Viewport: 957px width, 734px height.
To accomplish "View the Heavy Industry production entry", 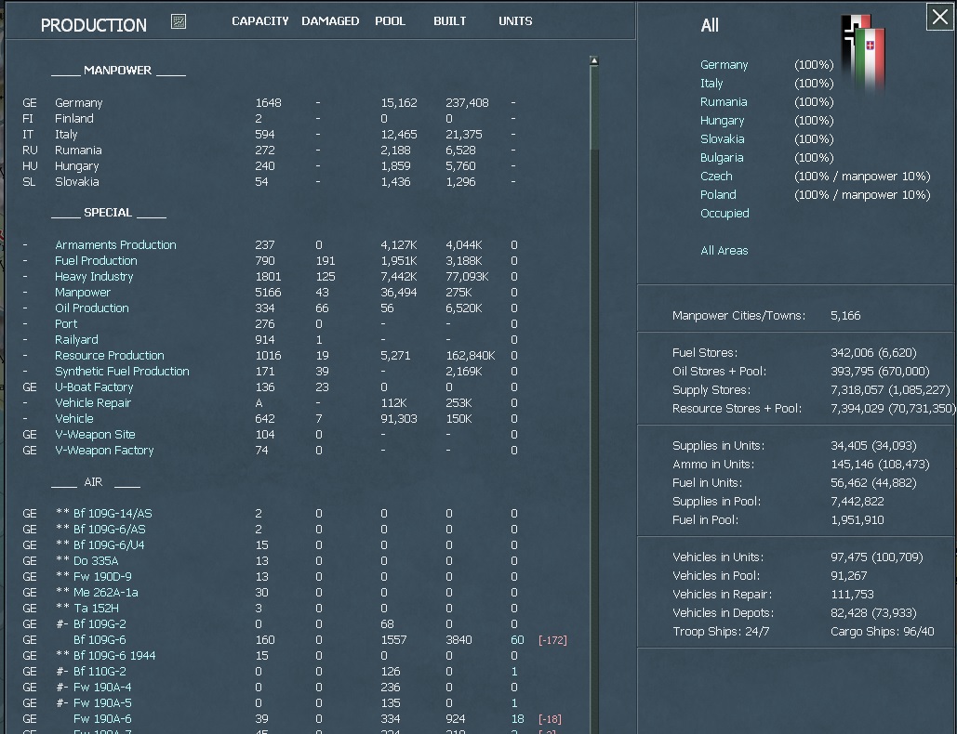I will (93, 276).
